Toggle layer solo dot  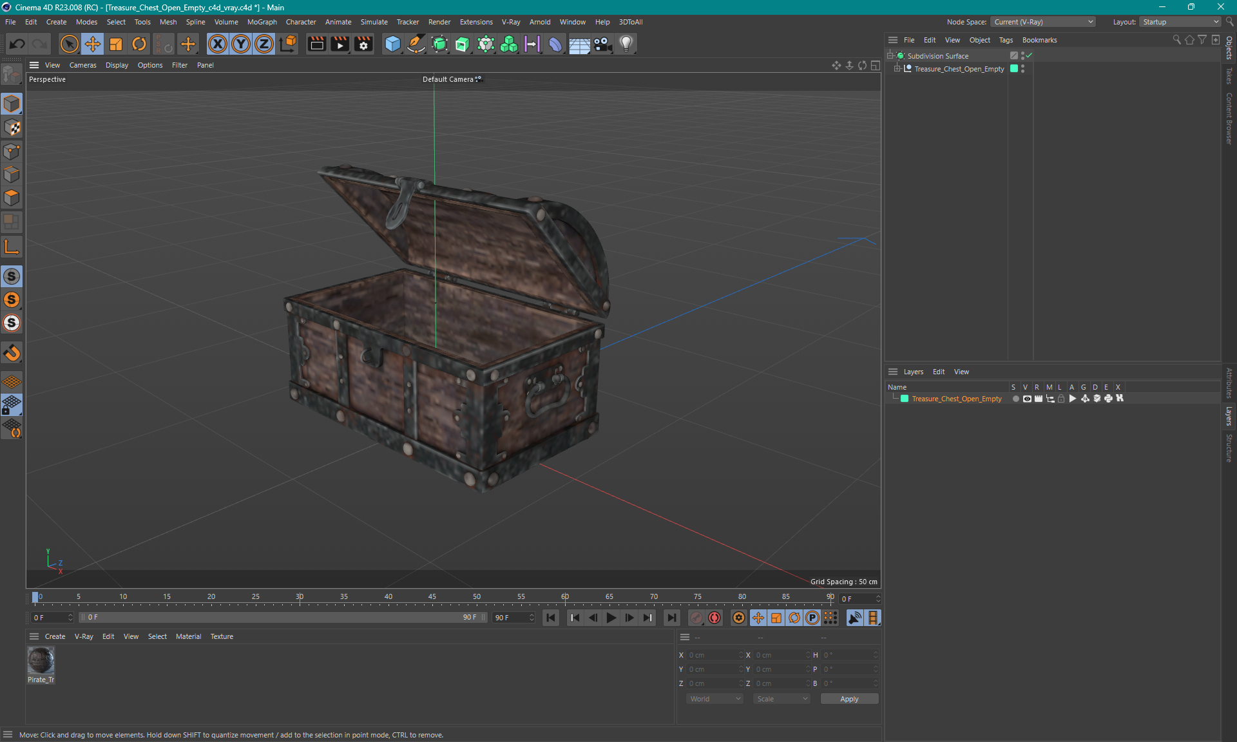[1016, 399]
